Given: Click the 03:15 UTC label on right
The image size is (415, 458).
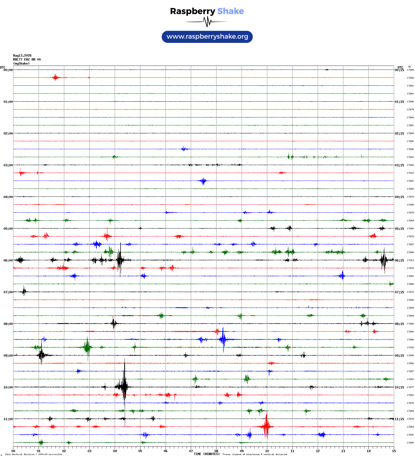Looking at the screenshot, I should coord(399,165).
